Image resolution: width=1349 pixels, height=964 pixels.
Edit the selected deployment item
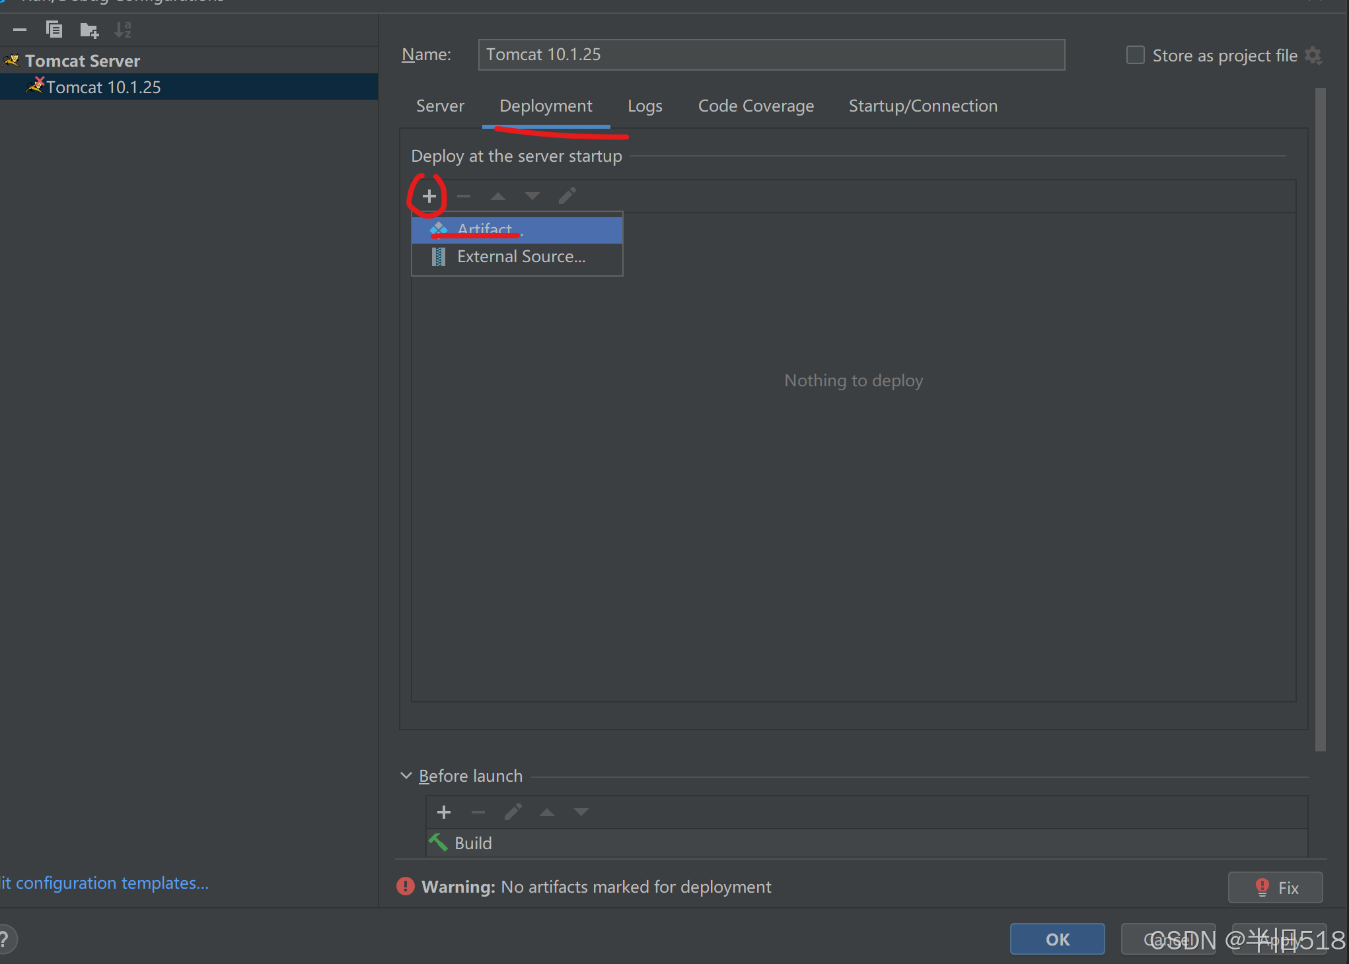(x=567, y=196)
